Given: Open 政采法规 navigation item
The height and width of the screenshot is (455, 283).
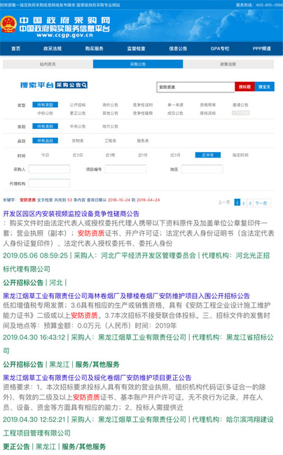Looking at the screenshot, I should 53,48.
